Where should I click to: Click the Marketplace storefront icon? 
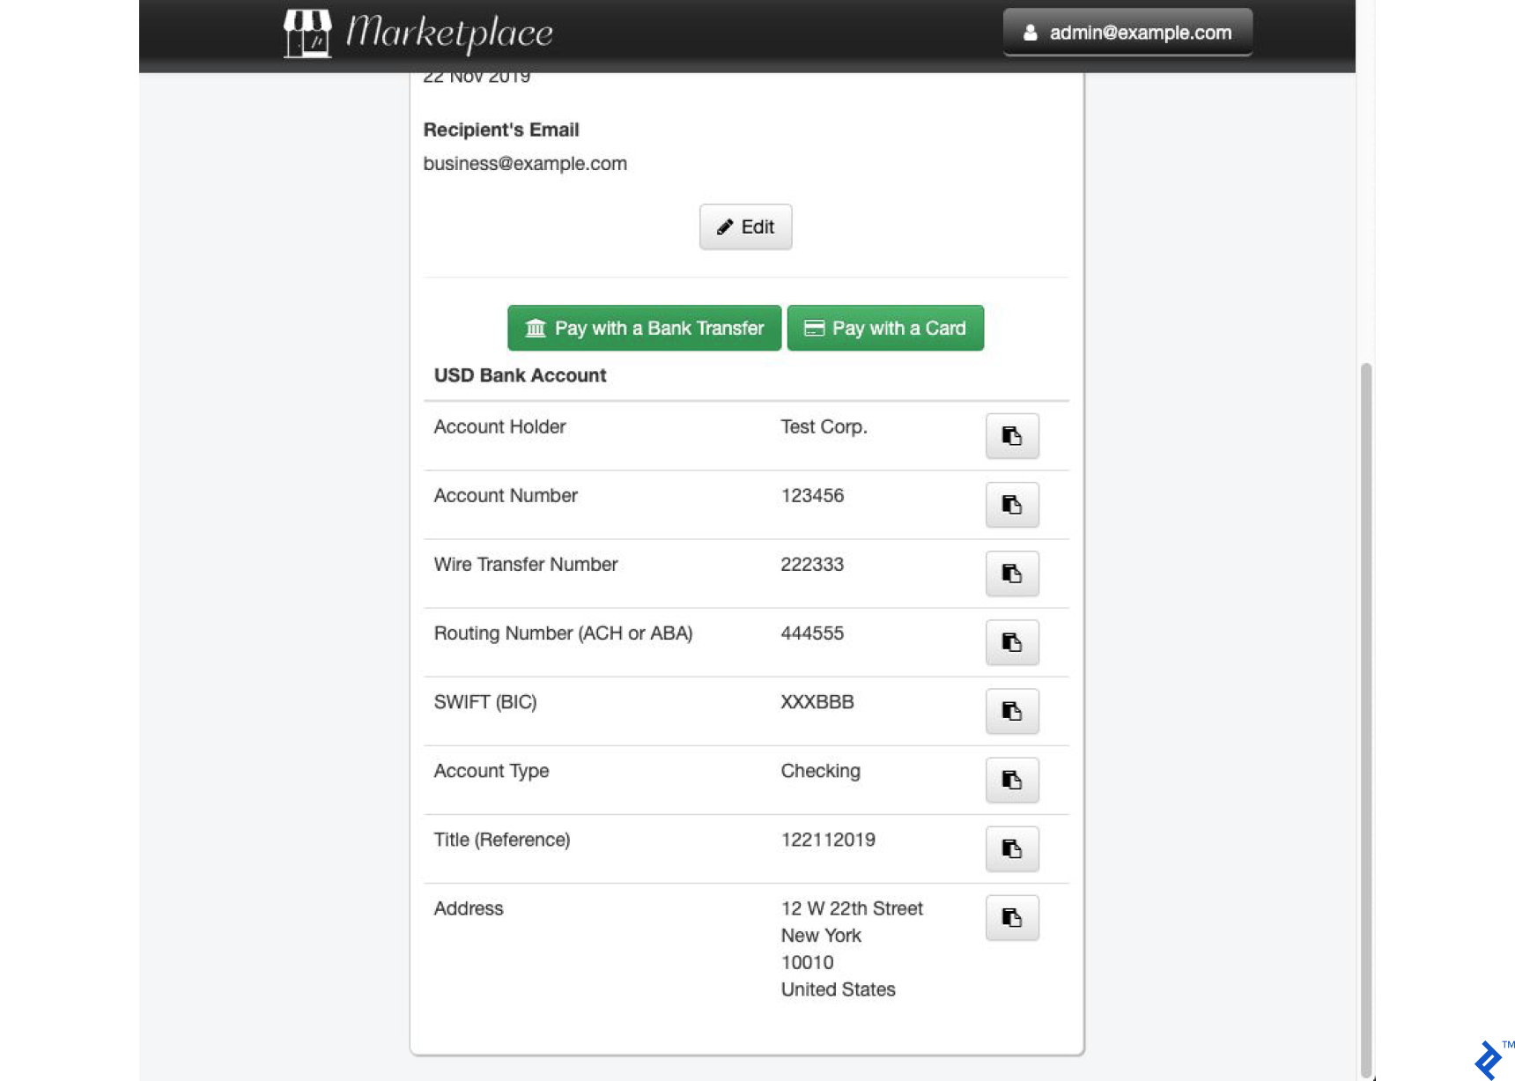(x=307, y=33)
